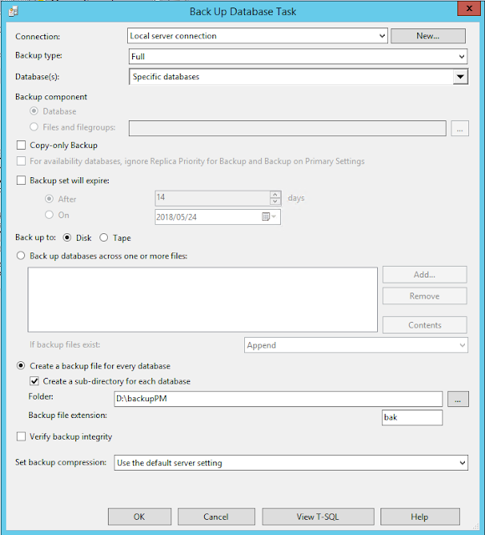The width and height of the screenshot is (485, 535).
Task: Confirm the dialog with OK
Action: (x=140, y=517)
